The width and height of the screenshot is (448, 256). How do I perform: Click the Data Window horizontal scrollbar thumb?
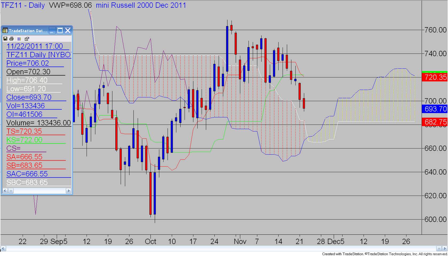click(x=11, y=191)
